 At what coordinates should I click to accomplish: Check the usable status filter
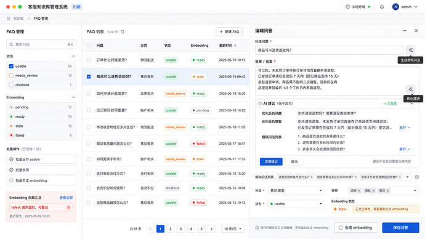pyautogui.click(x=11, y=66)
